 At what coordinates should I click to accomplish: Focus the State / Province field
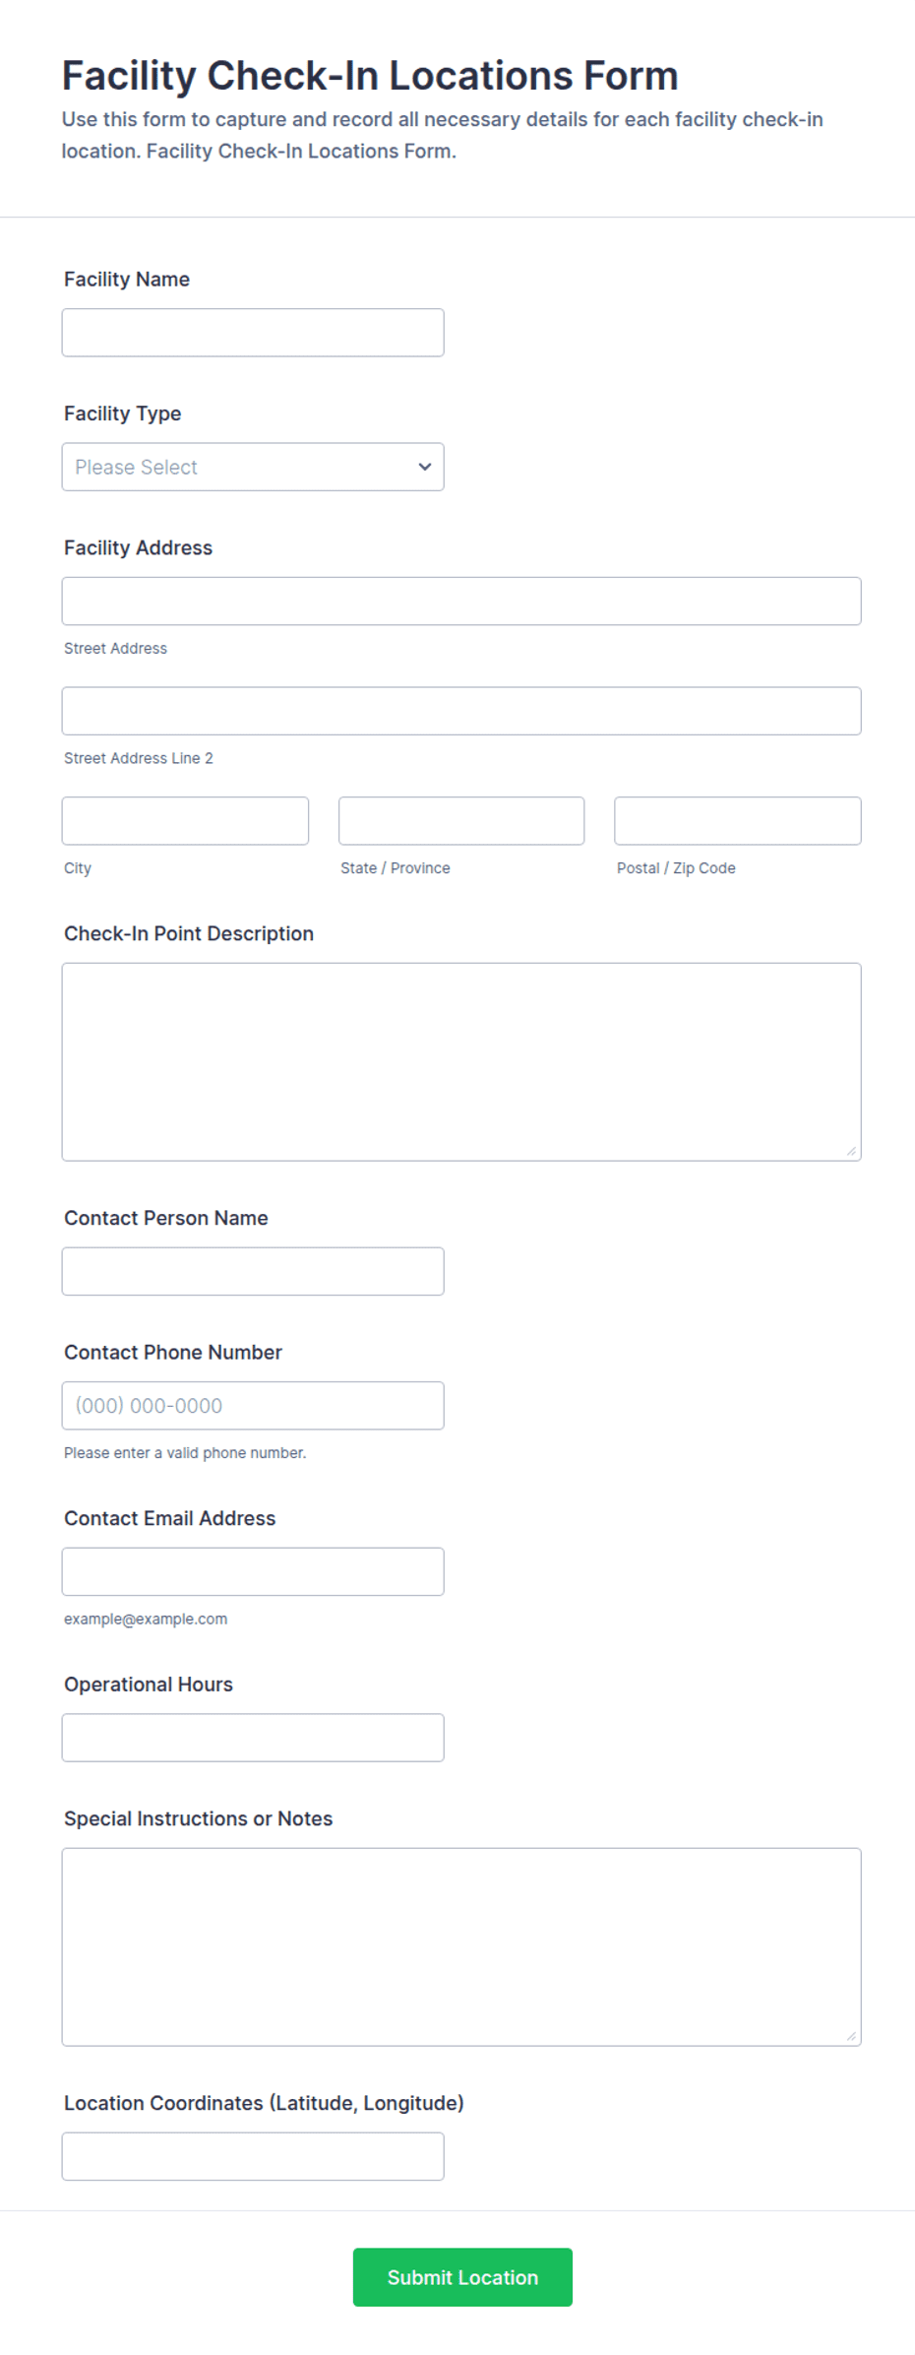pos(461,821)
